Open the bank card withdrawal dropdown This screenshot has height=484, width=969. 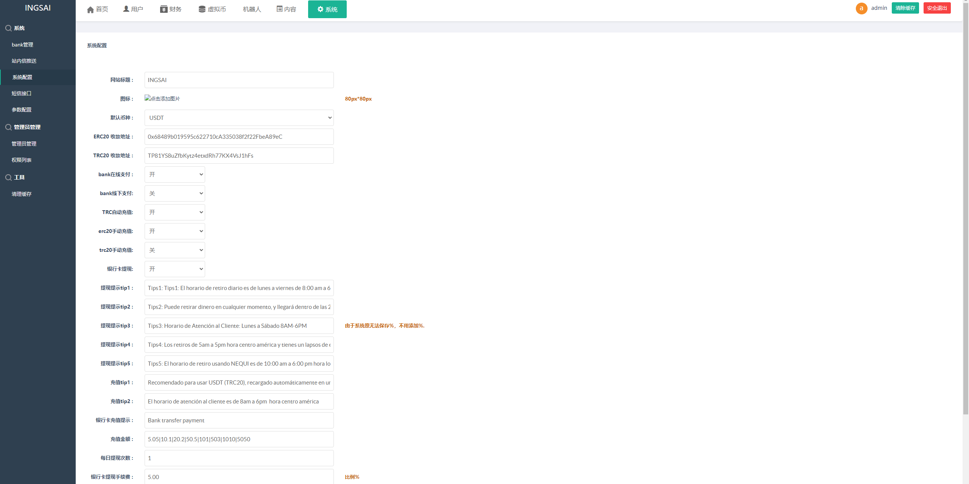click(174, 269)
